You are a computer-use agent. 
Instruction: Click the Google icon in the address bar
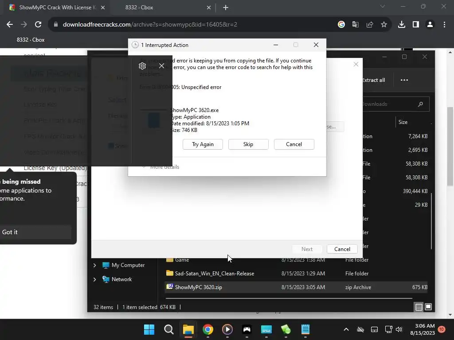point(341,25)
